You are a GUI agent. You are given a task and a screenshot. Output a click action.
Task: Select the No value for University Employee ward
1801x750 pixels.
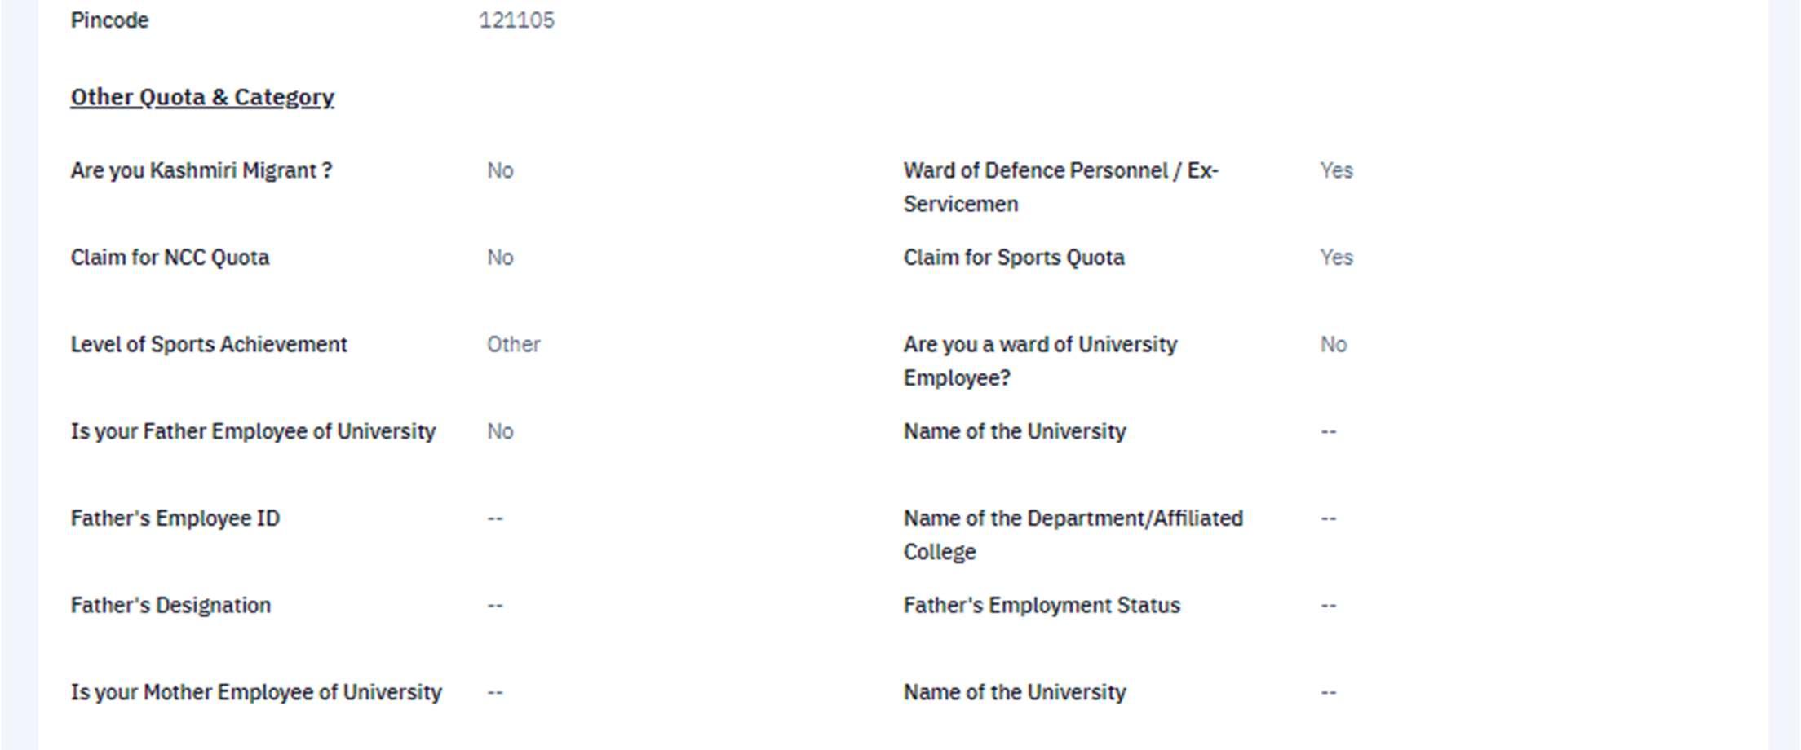click(x=1334, y=344)
